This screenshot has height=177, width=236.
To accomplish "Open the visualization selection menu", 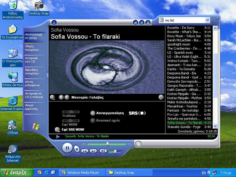I will tap(52, 97).
